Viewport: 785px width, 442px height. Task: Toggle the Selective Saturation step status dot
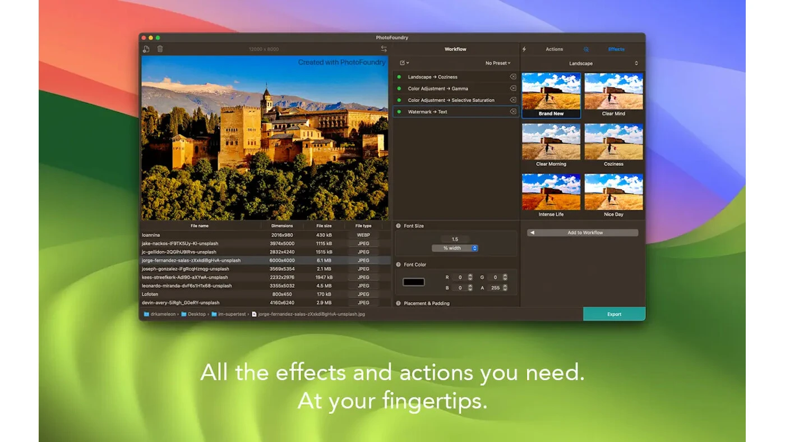399,100
